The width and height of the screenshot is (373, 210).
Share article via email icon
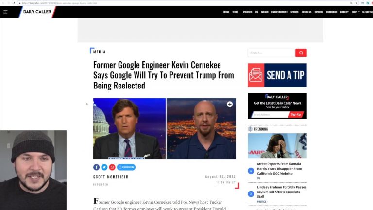point(112,167)
